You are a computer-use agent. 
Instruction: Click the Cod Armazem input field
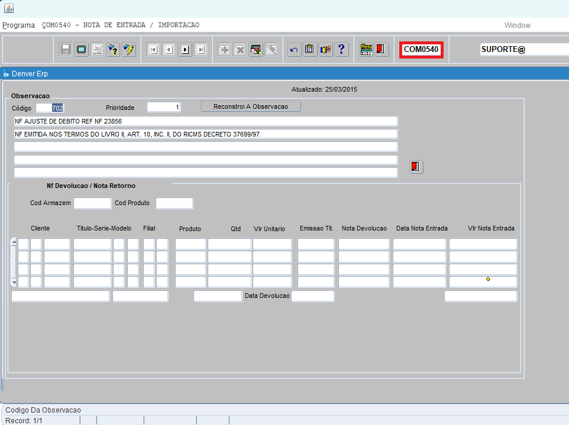click(x=92, y=203)
